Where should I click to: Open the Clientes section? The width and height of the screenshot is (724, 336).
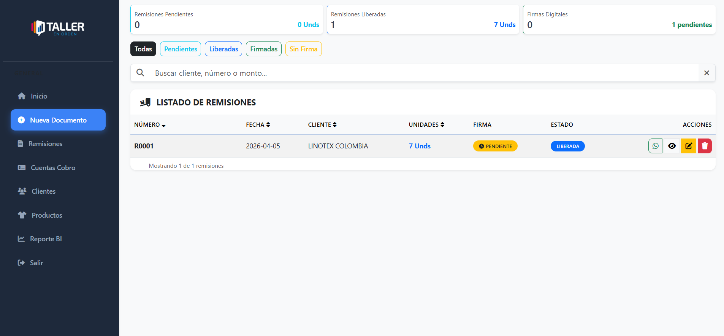pos(43,191)
